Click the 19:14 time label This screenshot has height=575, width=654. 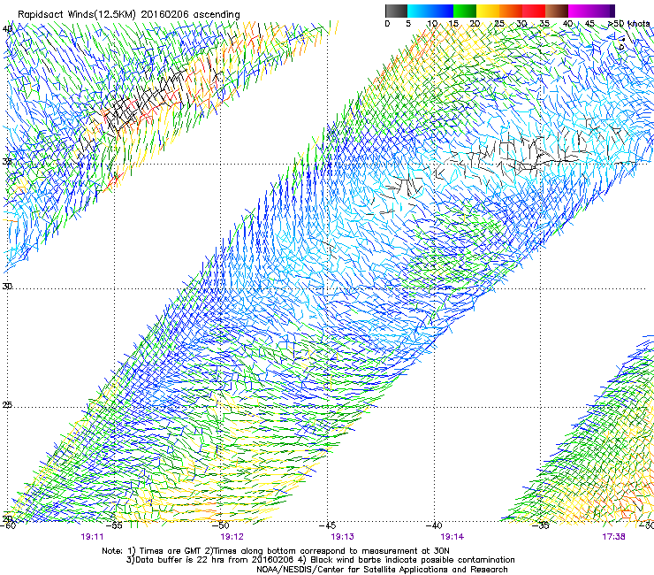click(x=452, y=537)
